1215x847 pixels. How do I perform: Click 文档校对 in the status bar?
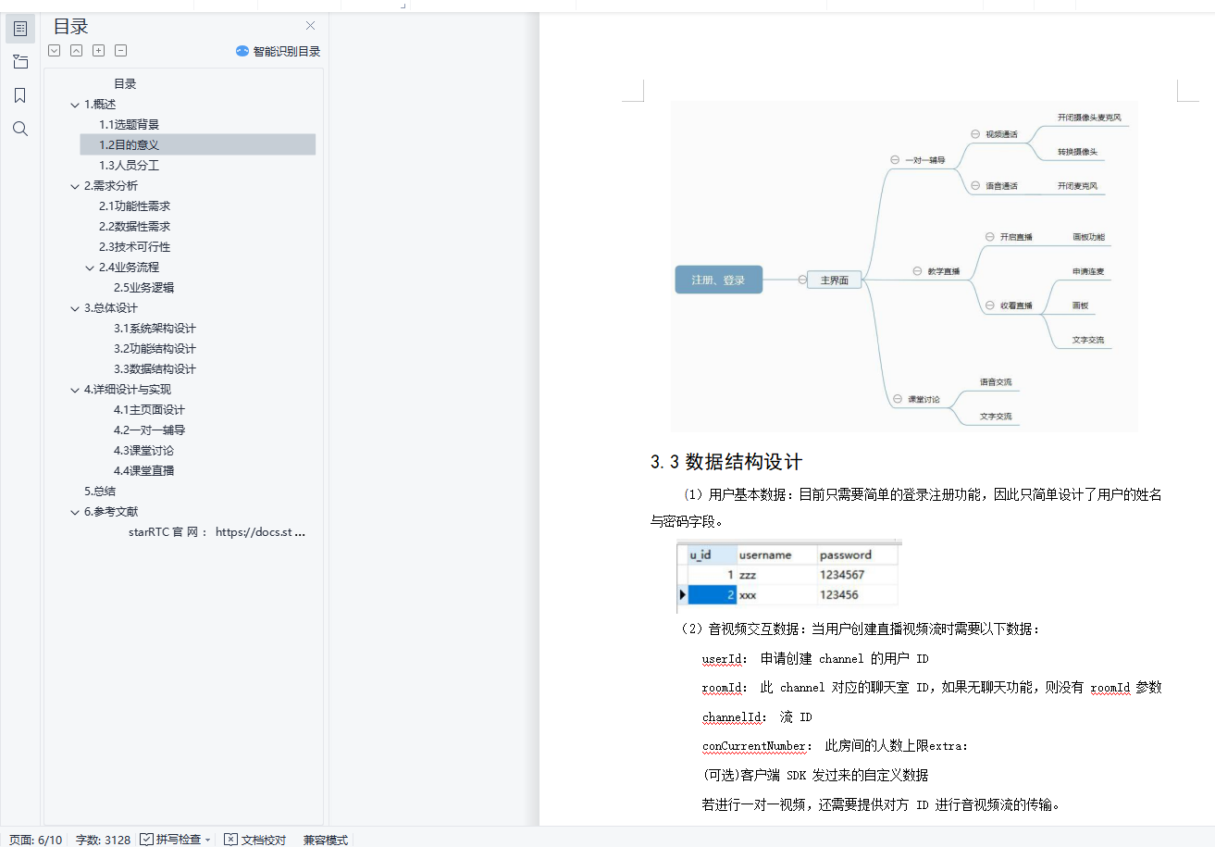click(x=255, y=840)
